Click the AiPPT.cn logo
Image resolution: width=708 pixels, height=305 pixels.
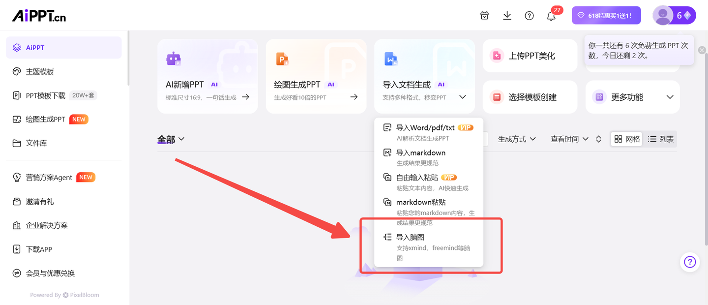coord(39,15)
